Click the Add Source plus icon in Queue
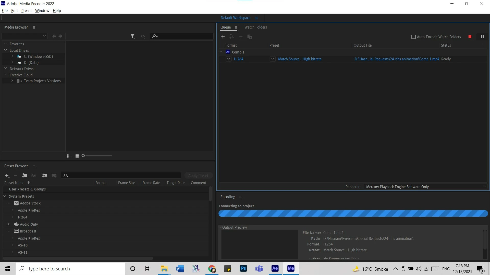The height and width of the screenshot is (275, 490). 223,37
